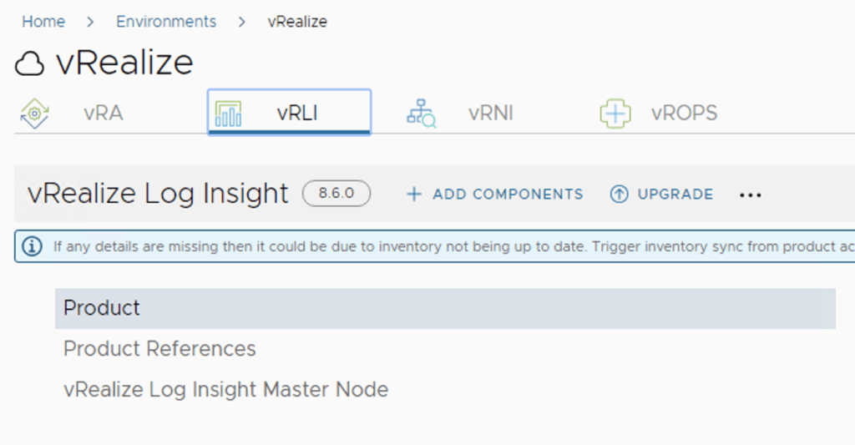The image size is (855, 445).
Task: Click the vRLI bar chart icon
Action: 228,114
